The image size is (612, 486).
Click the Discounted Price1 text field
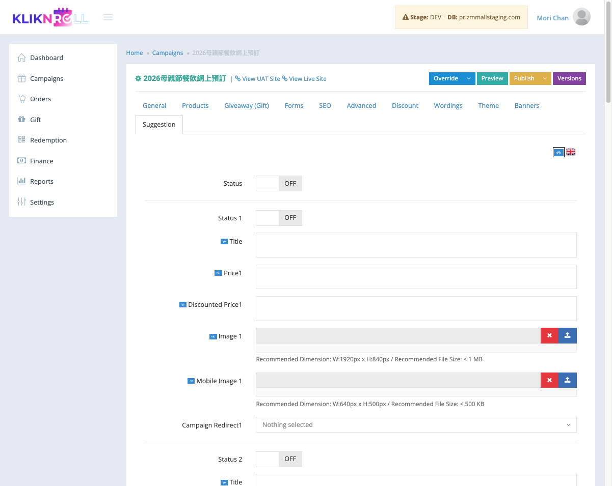[x=416, y=308]
